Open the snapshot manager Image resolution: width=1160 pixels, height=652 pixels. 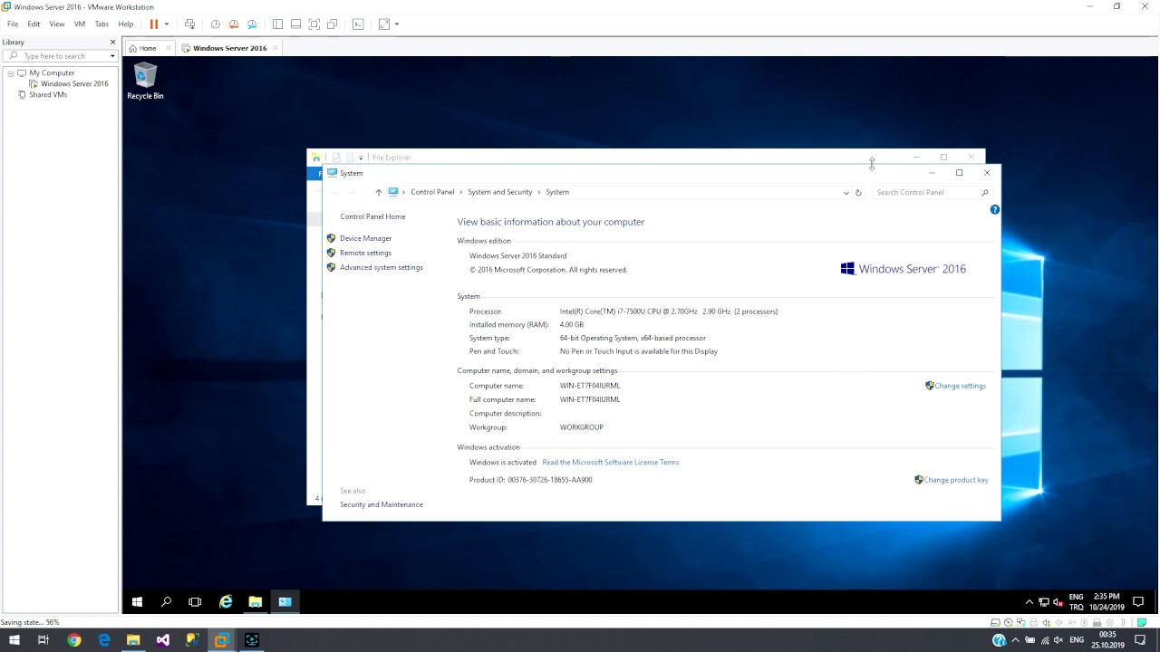(x=252, y=24)
